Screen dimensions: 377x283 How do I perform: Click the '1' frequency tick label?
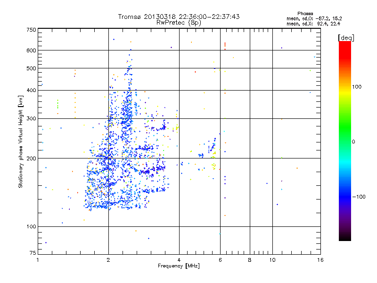point(38,260)
